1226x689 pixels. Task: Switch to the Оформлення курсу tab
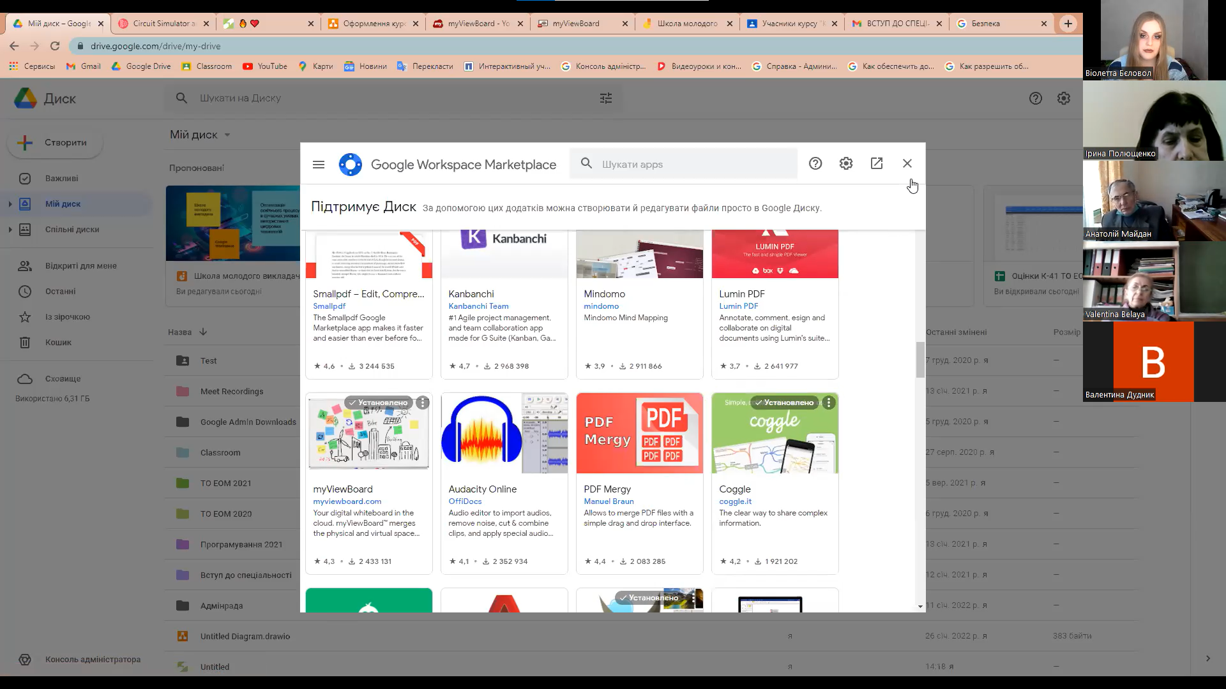374,24
